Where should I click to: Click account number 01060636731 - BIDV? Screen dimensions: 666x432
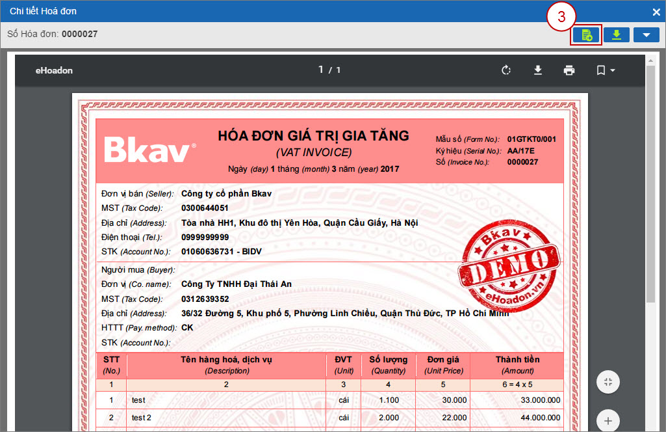click(x=222, y=252)
